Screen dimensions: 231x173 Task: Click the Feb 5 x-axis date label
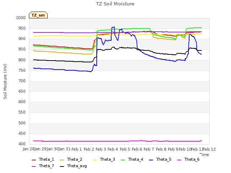125,149
